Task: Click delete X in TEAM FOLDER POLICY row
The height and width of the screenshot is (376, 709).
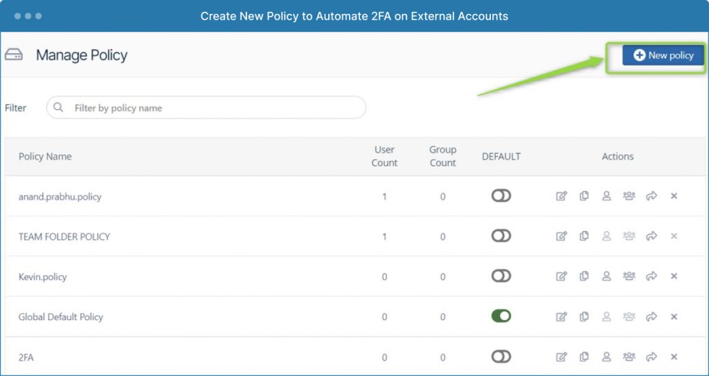Action: tap(674, 236)
